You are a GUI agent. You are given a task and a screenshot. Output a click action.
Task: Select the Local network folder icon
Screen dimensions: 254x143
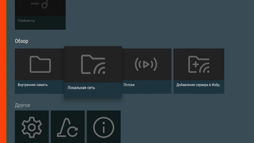coord(93,65)
